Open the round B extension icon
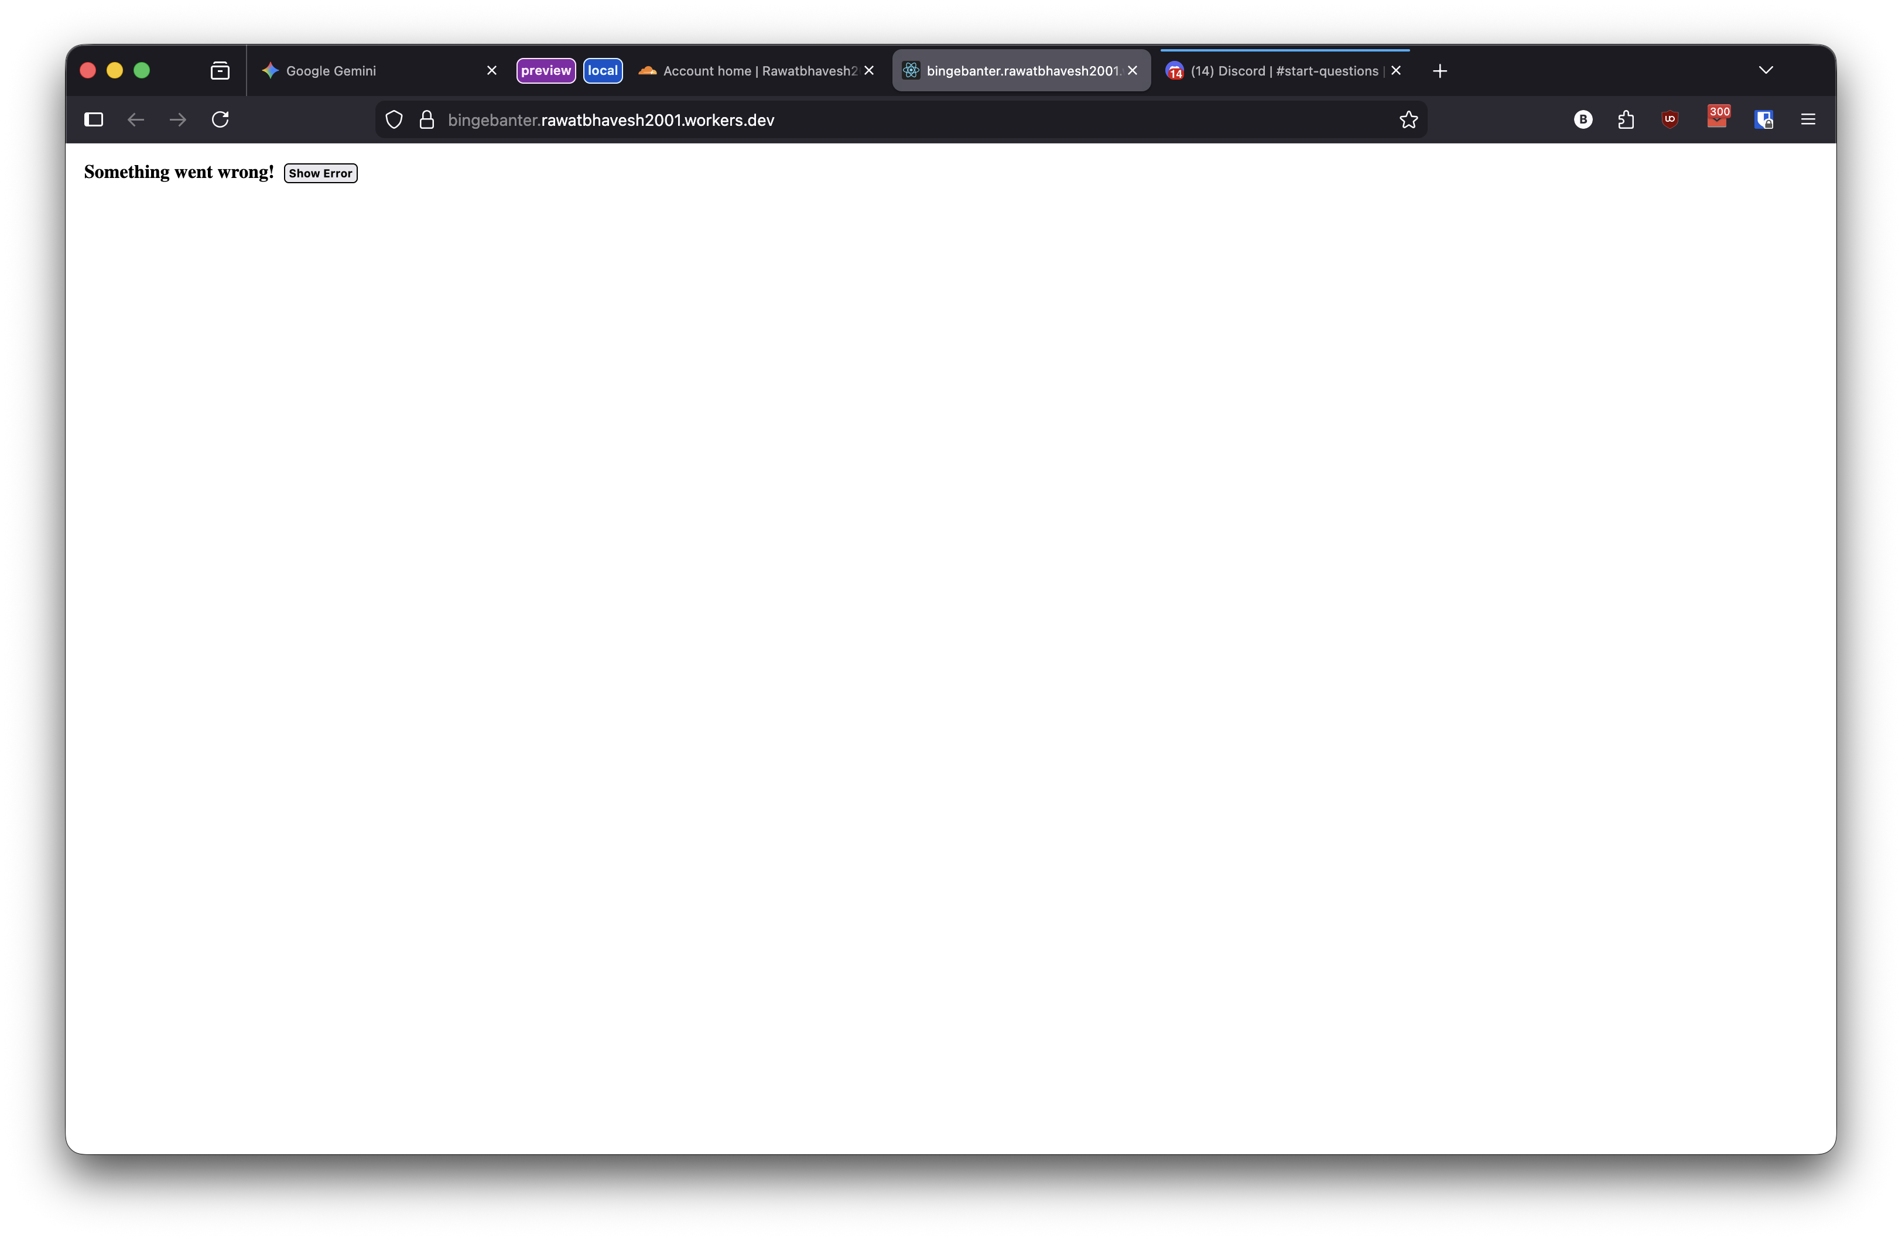Screen dimensions: 1902x1241 point(1582,120)
